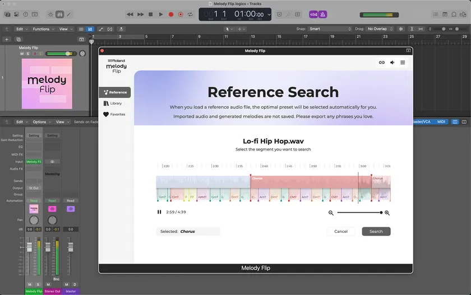The height and width of the screenshot is (295, 471).
Task: Stop playback in Logic transport
Action: pos(151,15)
